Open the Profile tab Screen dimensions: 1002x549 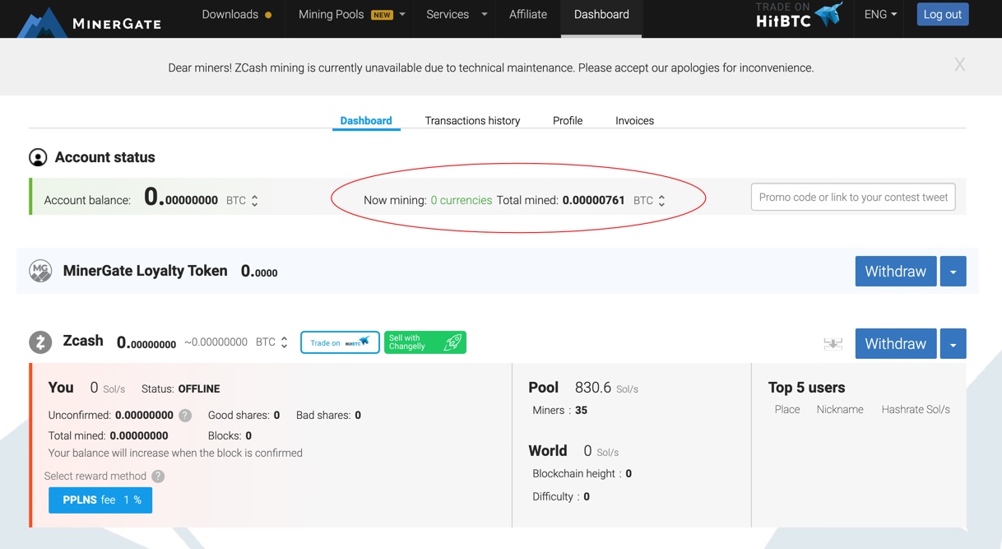[568, 121]
